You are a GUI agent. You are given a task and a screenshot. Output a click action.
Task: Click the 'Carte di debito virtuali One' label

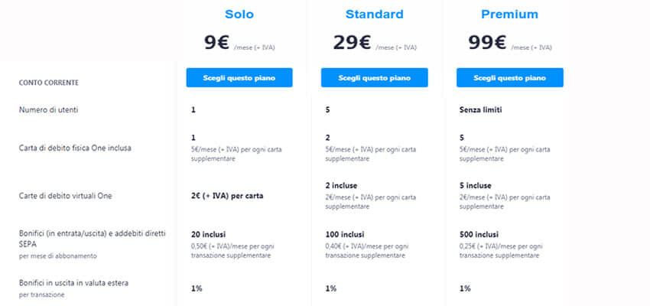pyautogui.click(x=63, y=196)
